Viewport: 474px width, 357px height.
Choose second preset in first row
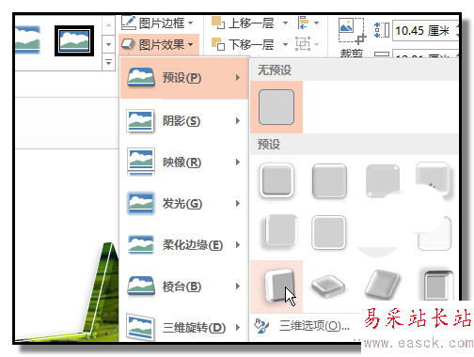[x=329, y=180]
